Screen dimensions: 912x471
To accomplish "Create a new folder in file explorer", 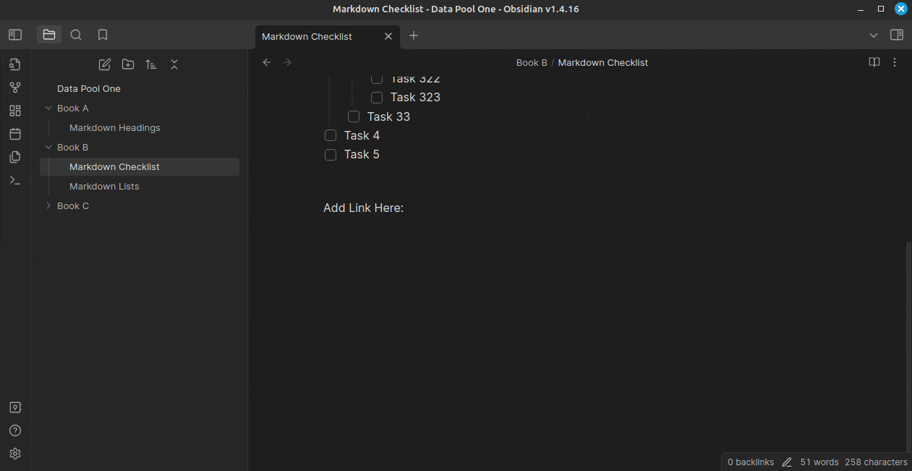I will [128, 64].
